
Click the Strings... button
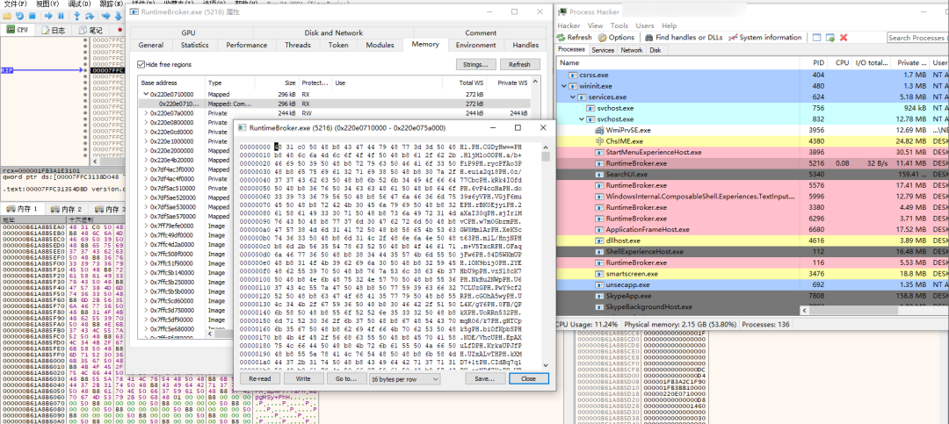pyautogui.click(x=475, y=64)
